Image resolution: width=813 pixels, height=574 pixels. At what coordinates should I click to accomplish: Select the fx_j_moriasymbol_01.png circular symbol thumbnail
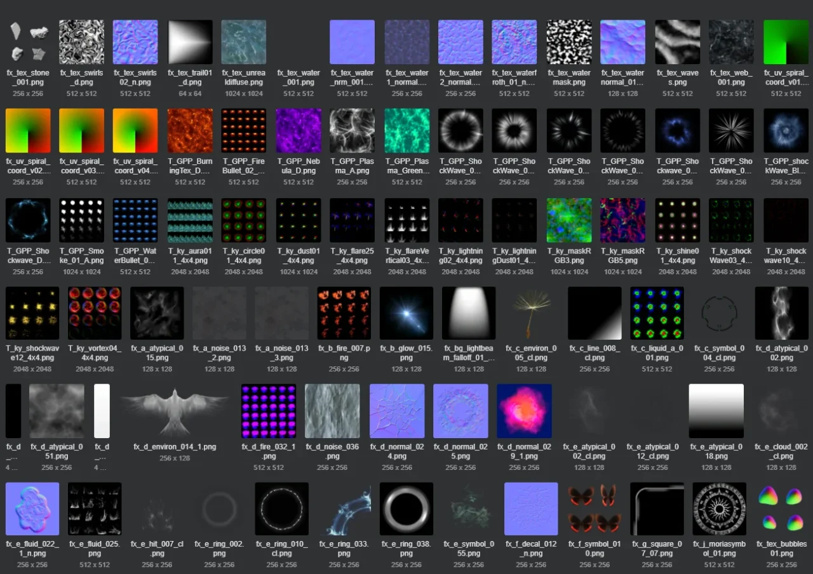(719, 509)
